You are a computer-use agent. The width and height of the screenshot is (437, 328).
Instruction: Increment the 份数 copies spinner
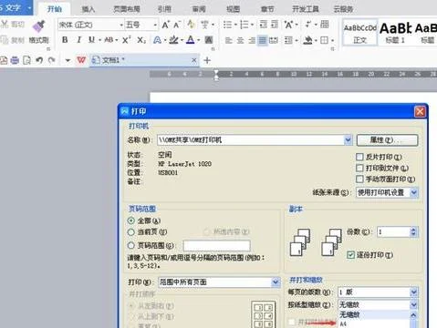pyautogui.click(x=413, y=230)
